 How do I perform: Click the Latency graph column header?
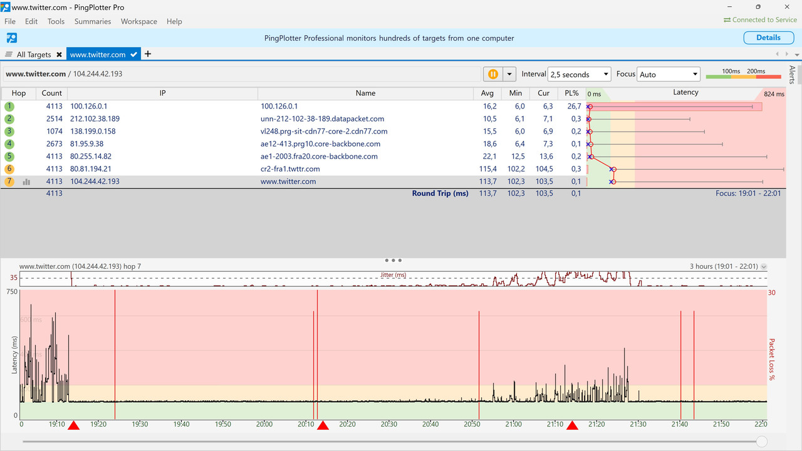pos(685,93)
